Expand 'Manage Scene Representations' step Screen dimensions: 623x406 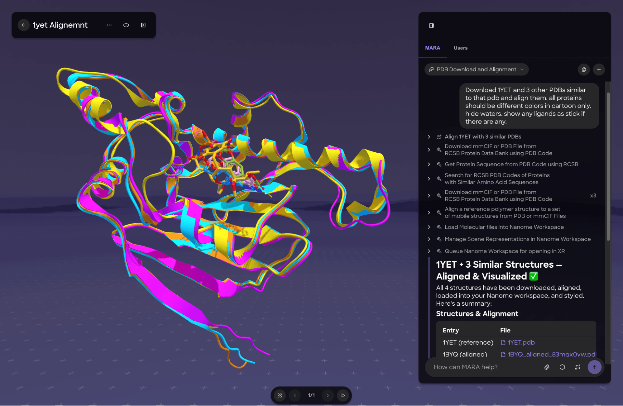click(x=429, y=239)
